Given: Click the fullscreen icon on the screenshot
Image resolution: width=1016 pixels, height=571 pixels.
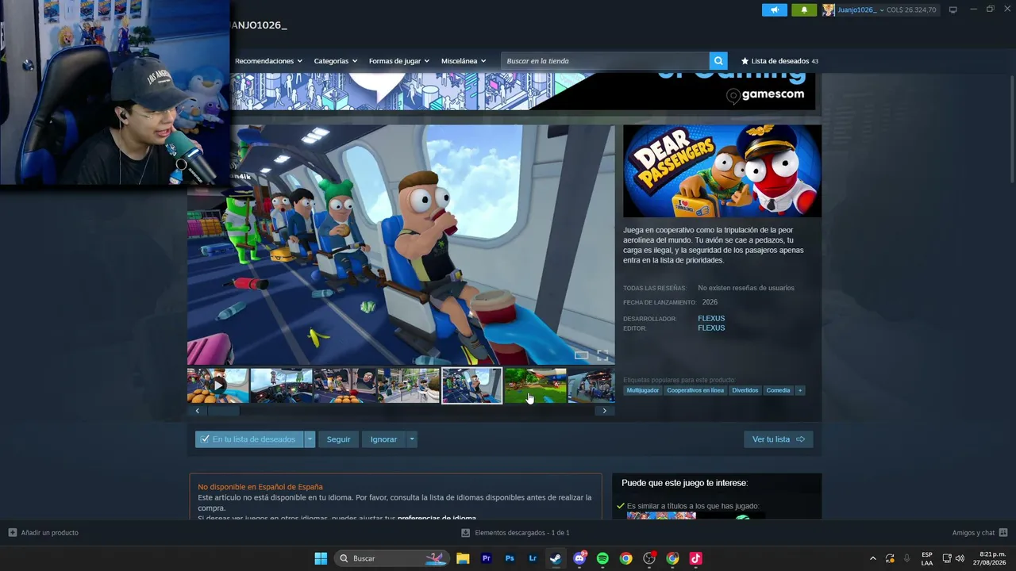Looking at the screenshot, I should click(x=602, y=355).
